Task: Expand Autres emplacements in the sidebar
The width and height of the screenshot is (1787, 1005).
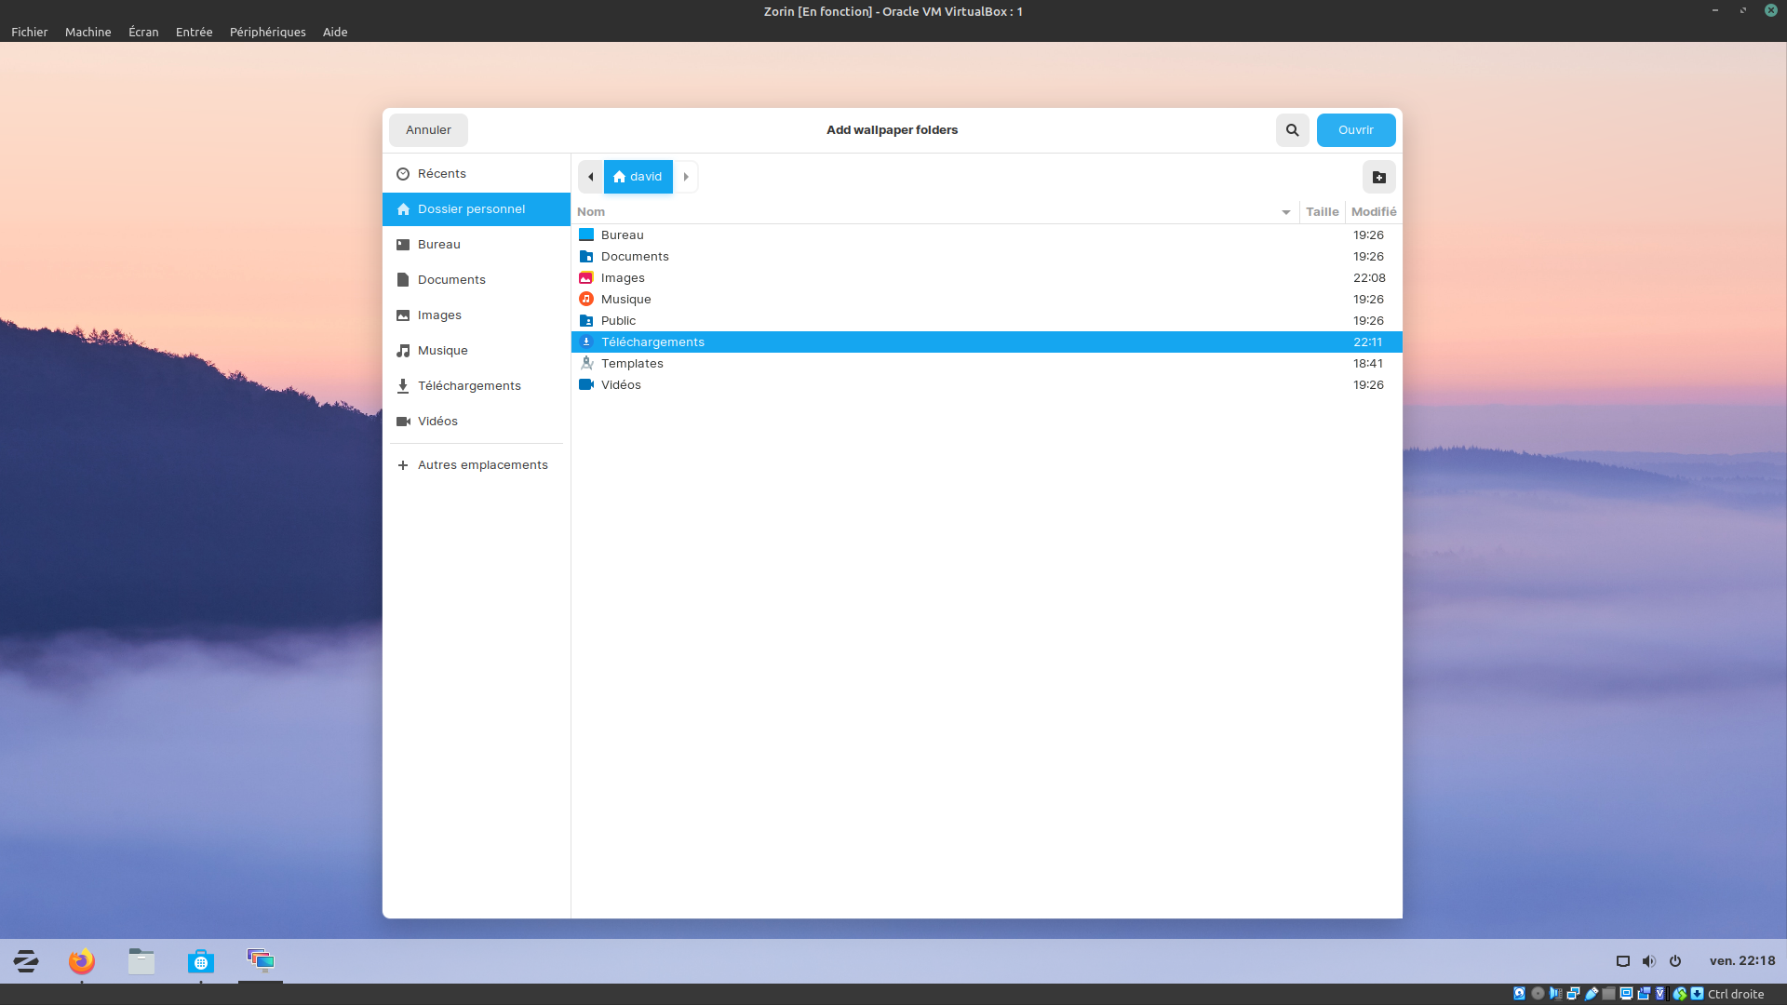Action: [x=482, y=465]
